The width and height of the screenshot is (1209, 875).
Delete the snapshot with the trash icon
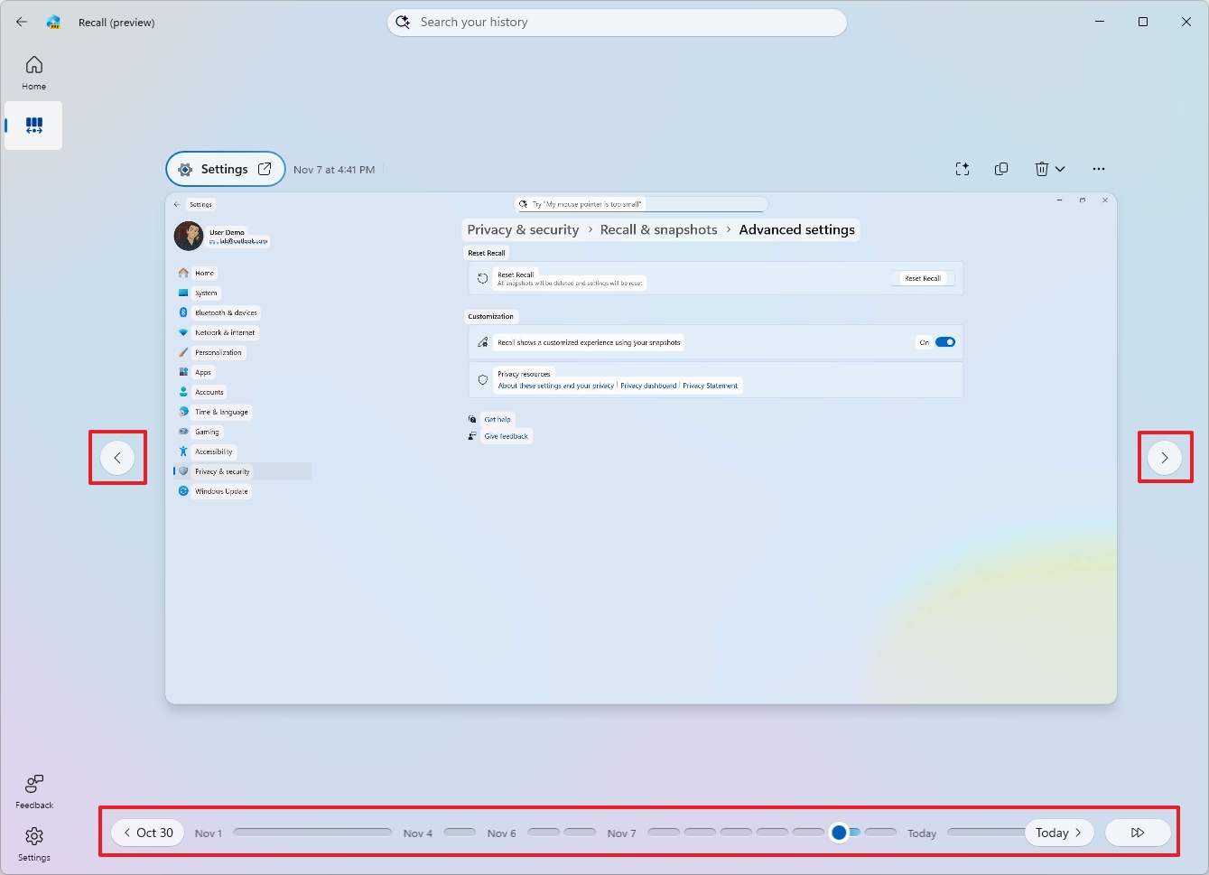(x=1043, y=169)
